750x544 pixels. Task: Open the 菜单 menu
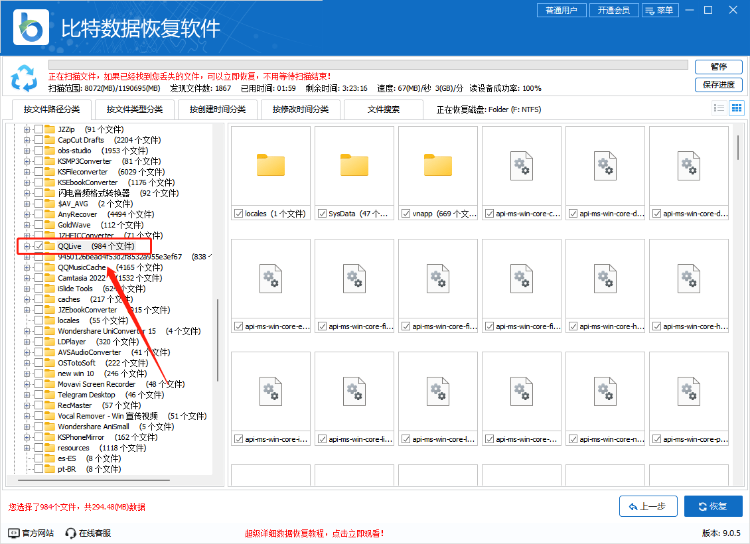660,10
